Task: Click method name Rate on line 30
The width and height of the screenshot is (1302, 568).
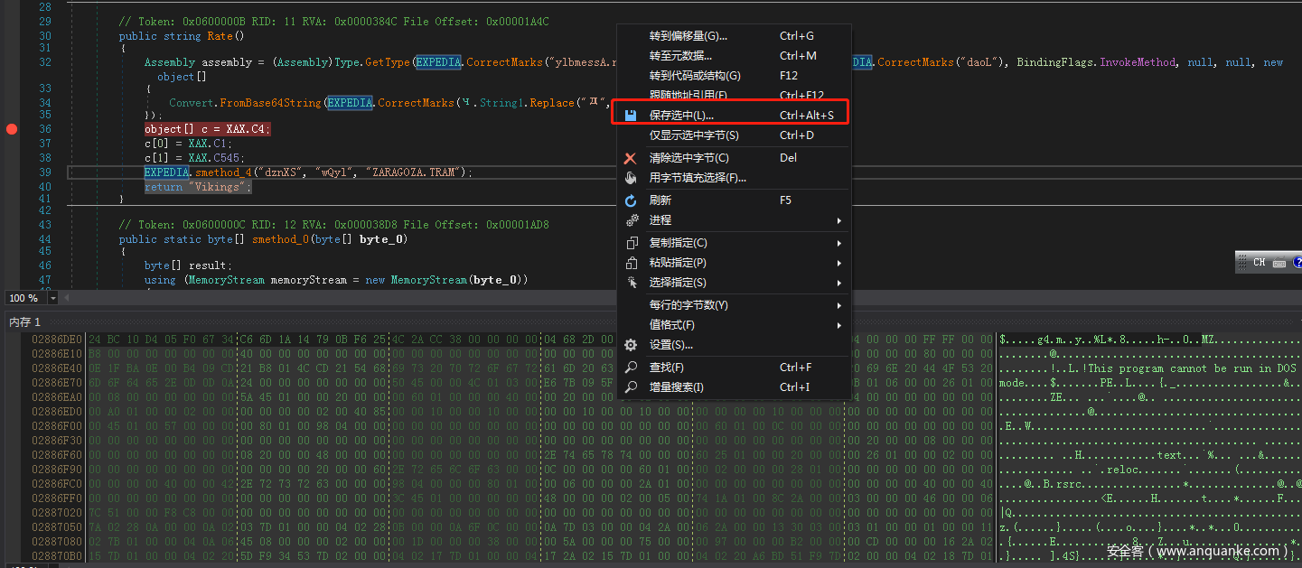Action: coord(220,36)
